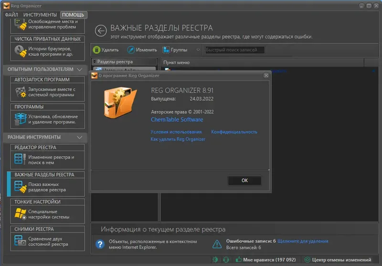382x266 pixels.
Task: Click Сравнение двух состояний реестра
Action: [48, 241]
